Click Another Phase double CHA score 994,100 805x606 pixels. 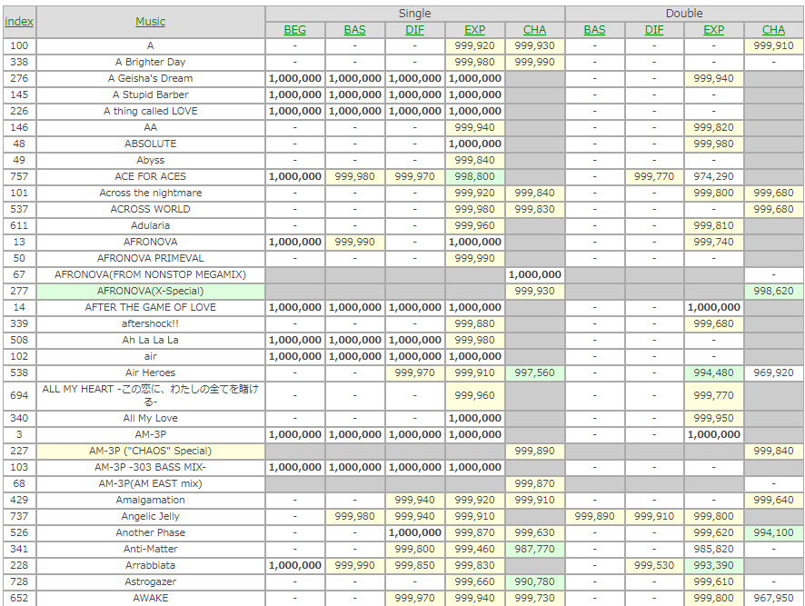pyautogui.click(x=774, y=532)
